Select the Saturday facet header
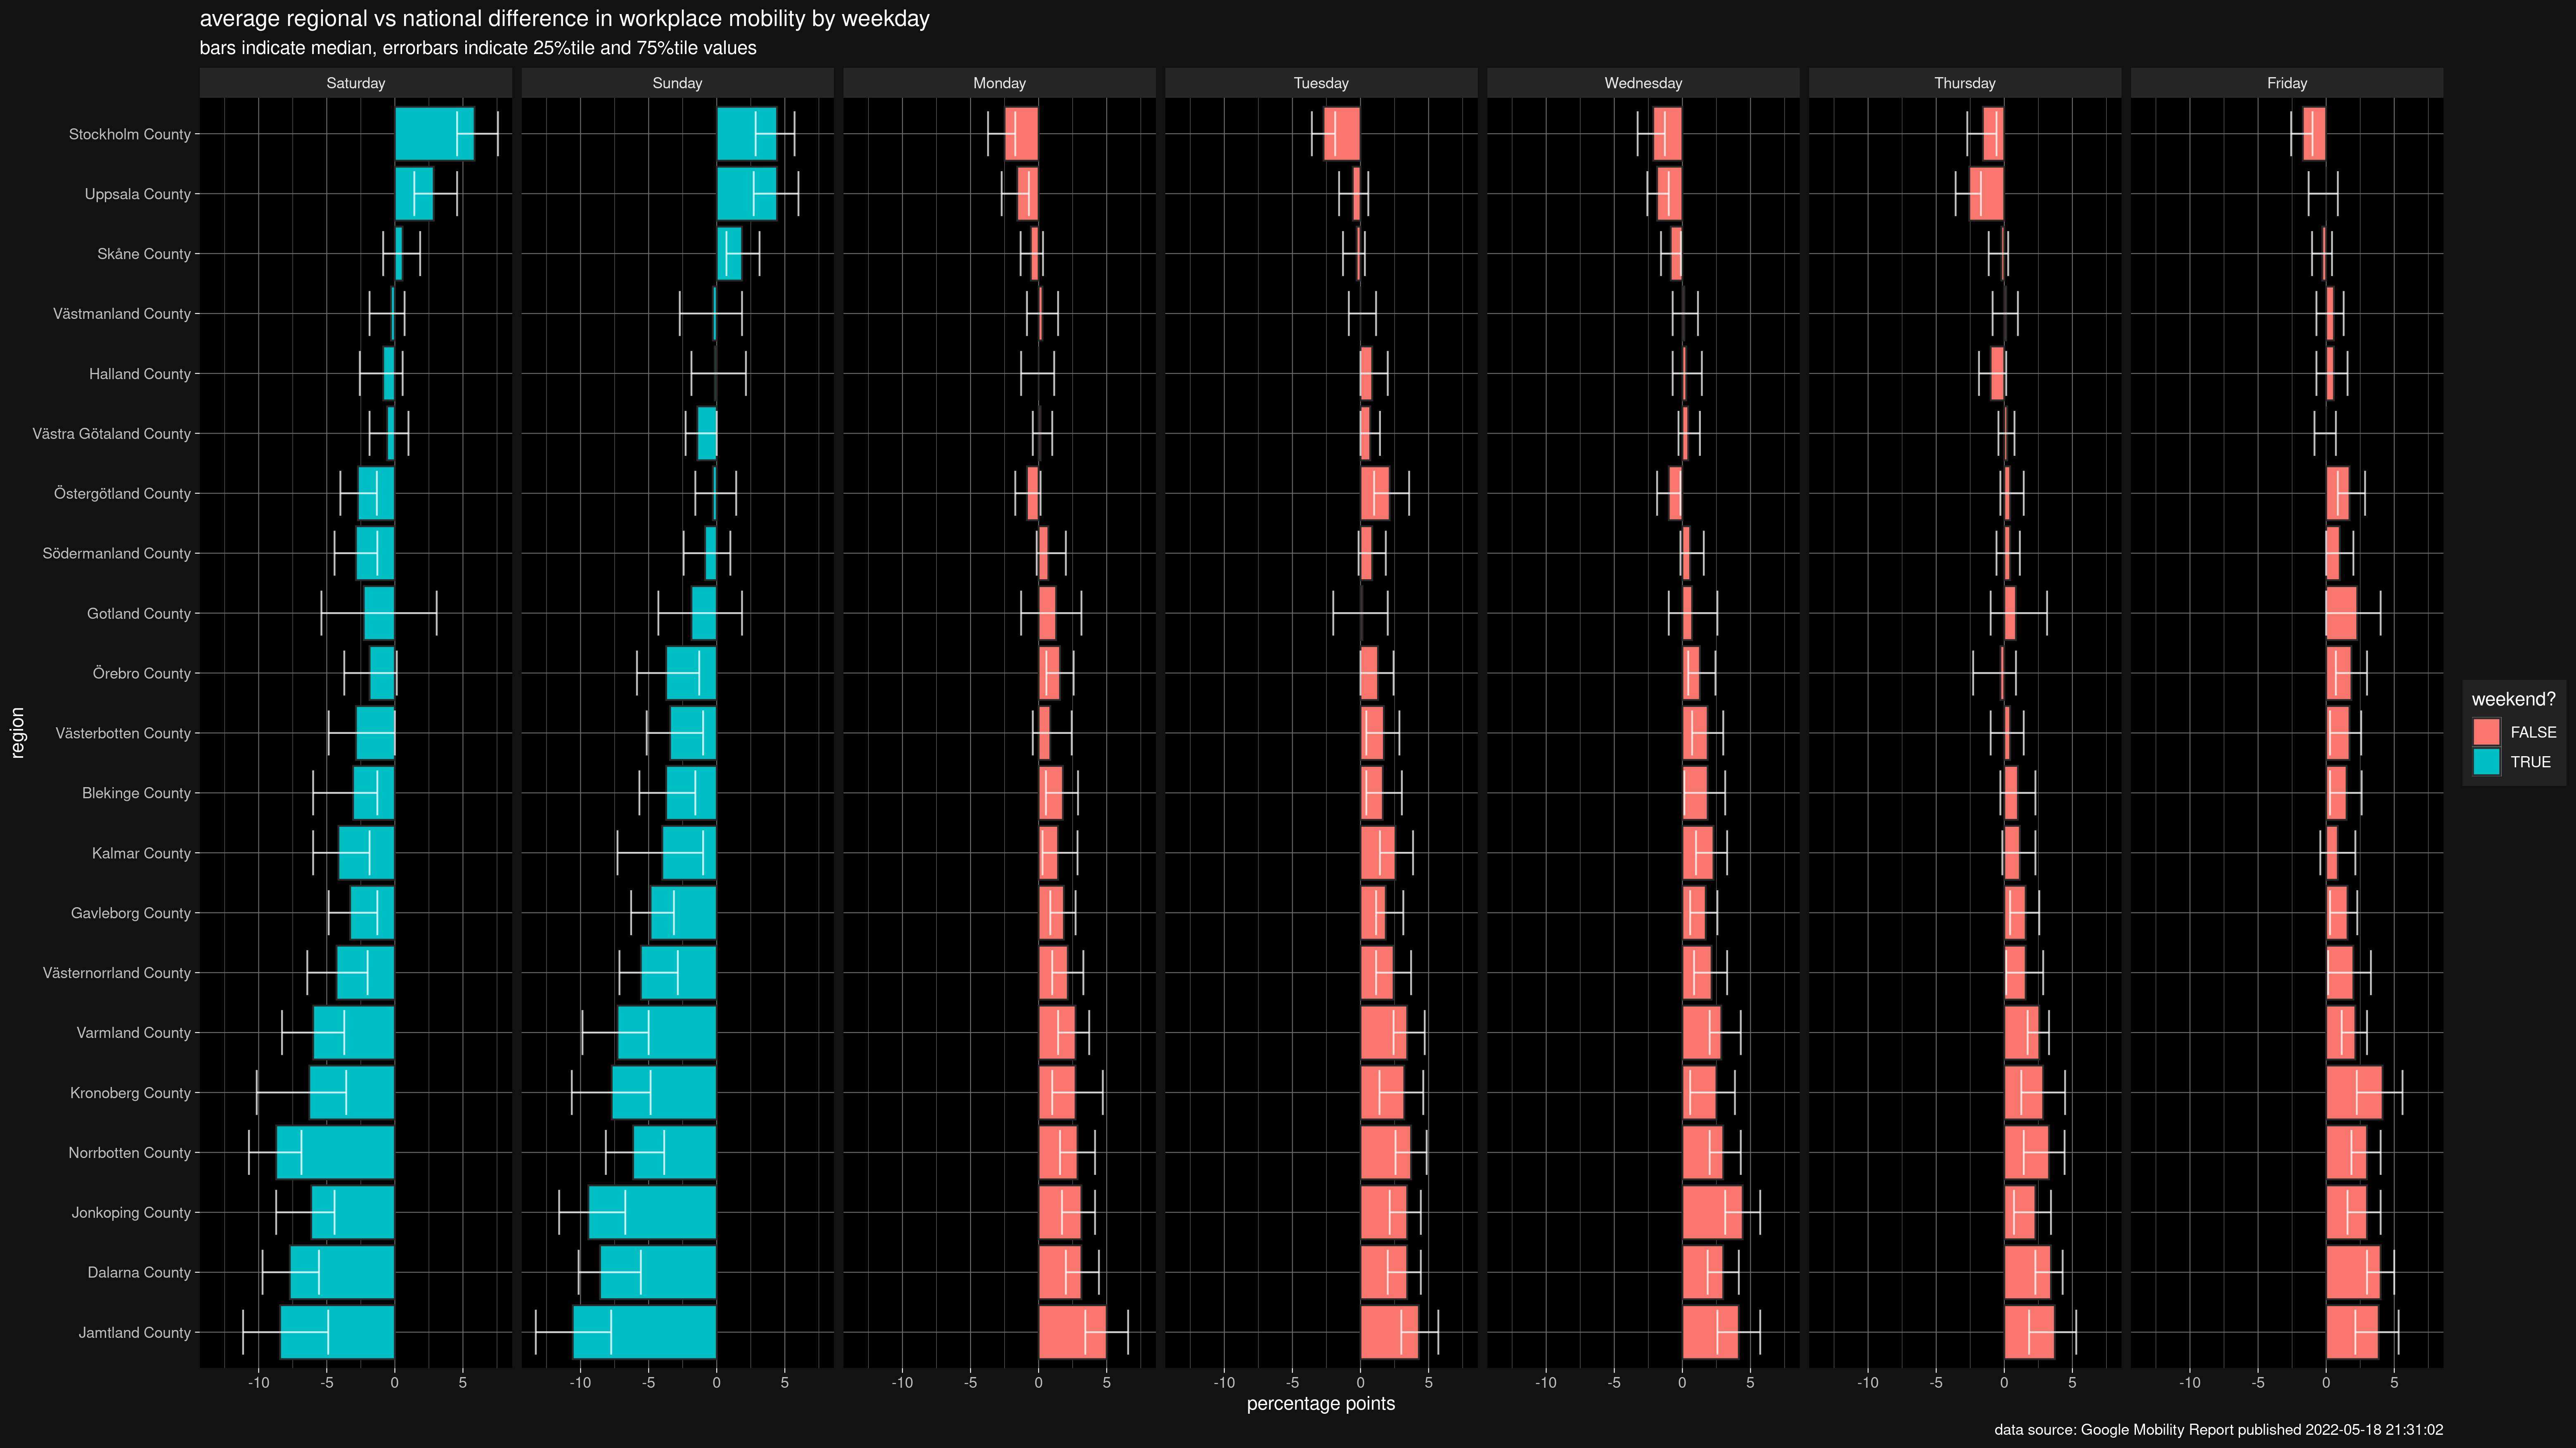 click(355, 83)
